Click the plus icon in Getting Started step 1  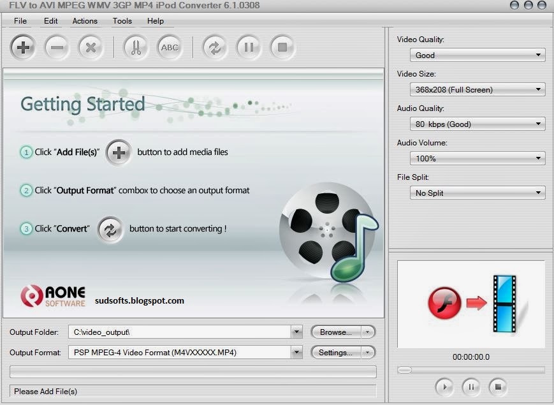[119, 152]
